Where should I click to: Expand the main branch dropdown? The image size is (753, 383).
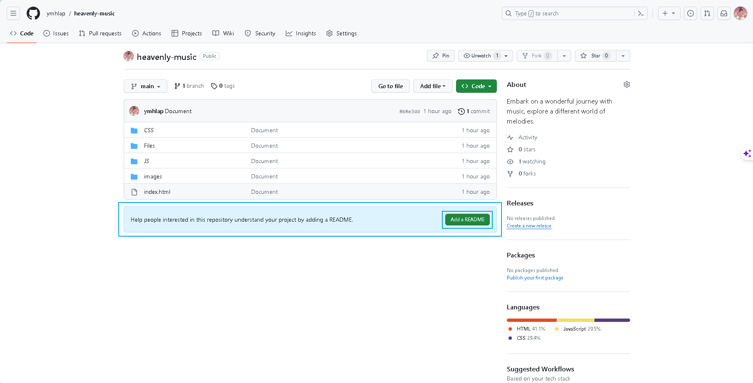[x=145, y=86]
